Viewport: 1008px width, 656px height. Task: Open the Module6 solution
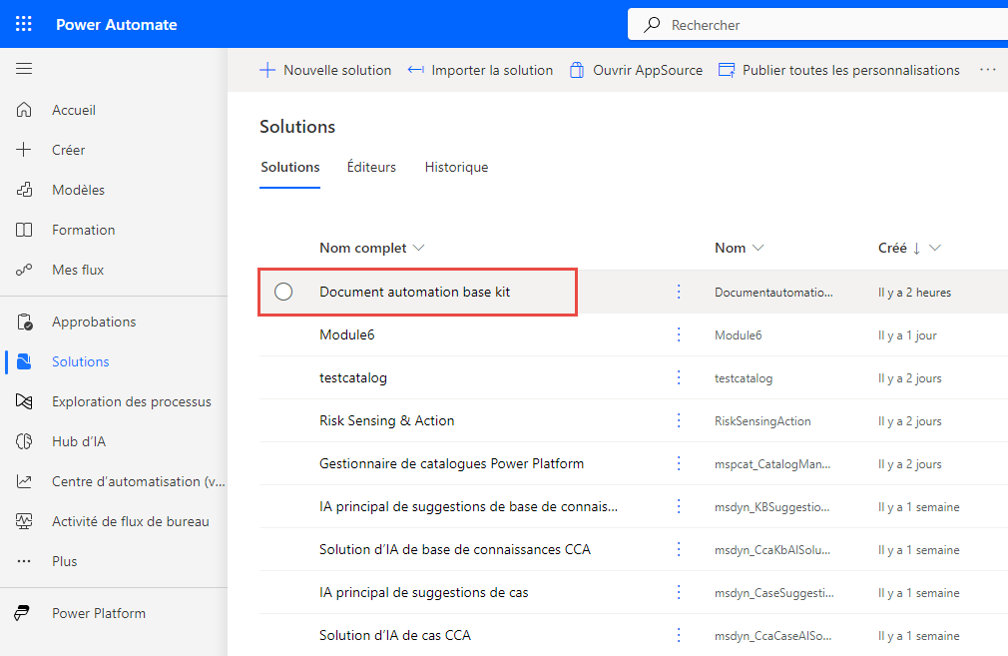pyautogui.click(x=347, y=334)
